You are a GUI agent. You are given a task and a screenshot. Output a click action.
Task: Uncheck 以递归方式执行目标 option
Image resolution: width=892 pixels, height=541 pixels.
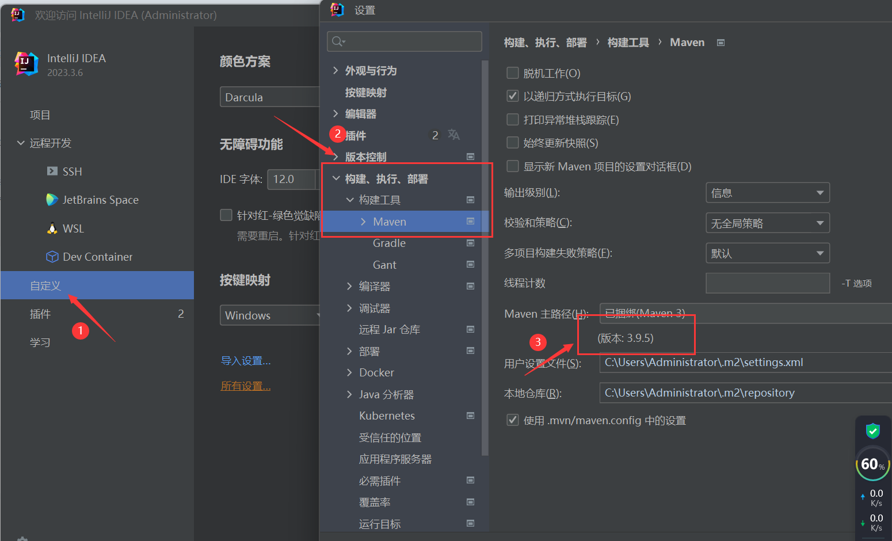click(x=512, y=96)
